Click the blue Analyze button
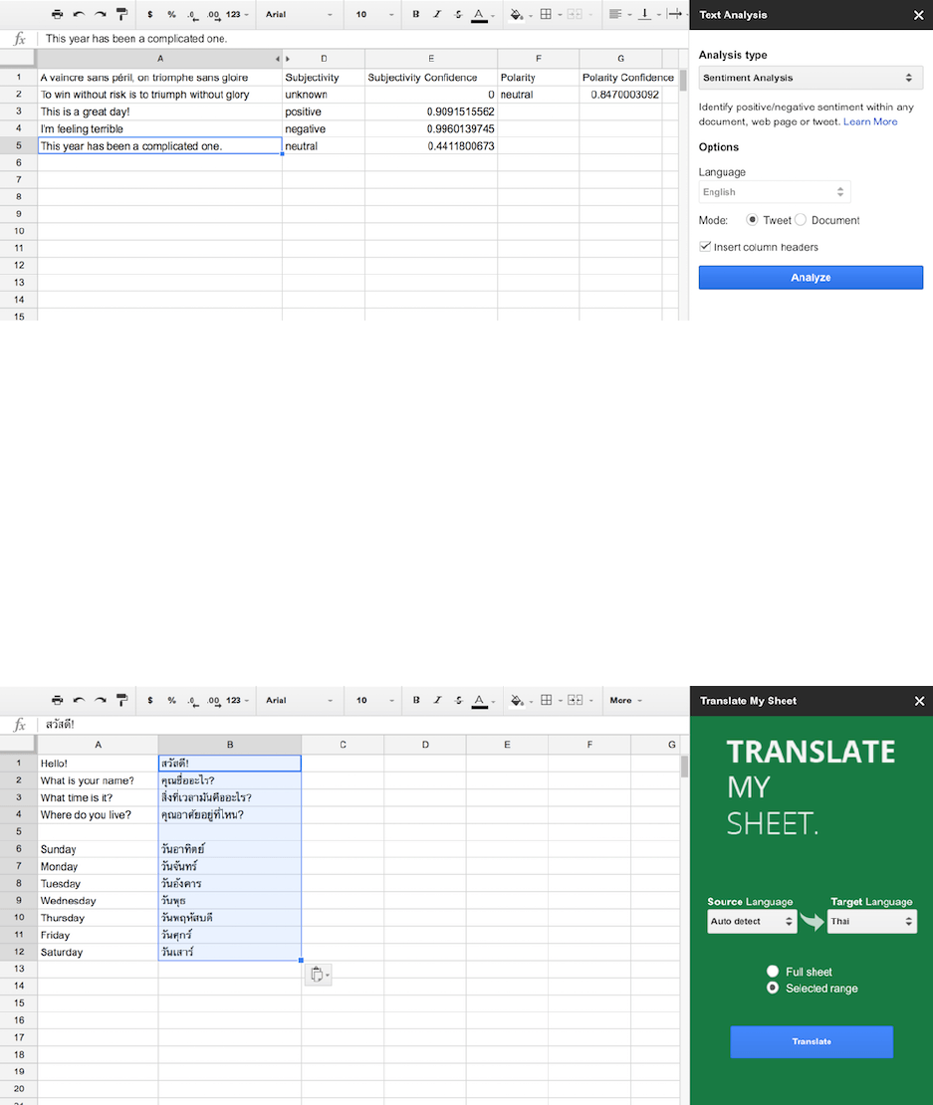The image size is (933, 1105). [x=811, y=277]
